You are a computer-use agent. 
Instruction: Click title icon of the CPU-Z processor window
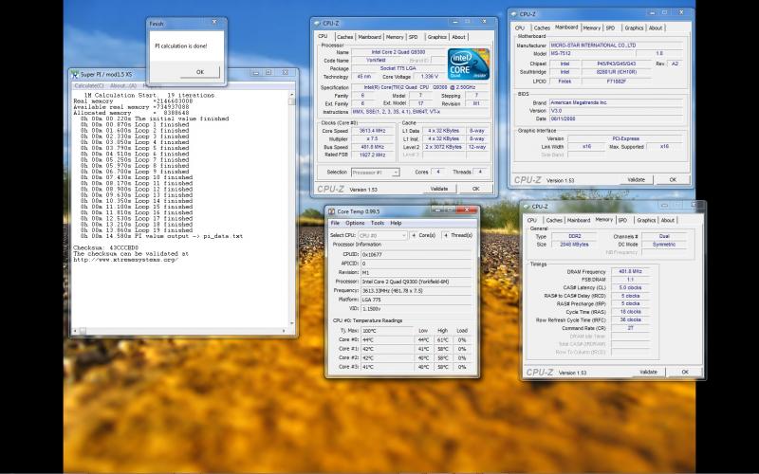tap(317, 23)
